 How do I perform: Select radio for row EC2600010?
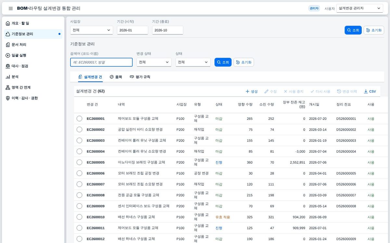[79, 217]
